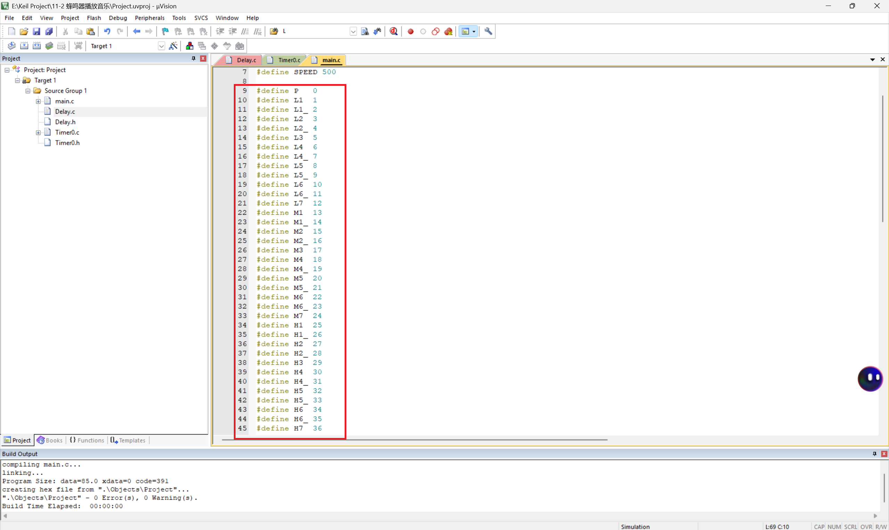Click the find text input field
This screenshot has width=889, height=530.
(x=314, y=31)
